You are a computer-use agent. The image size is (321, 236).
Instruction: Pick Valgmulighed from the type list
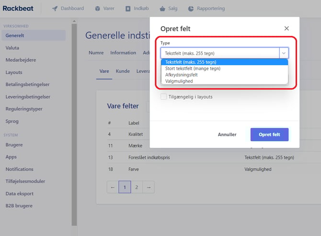179,81
